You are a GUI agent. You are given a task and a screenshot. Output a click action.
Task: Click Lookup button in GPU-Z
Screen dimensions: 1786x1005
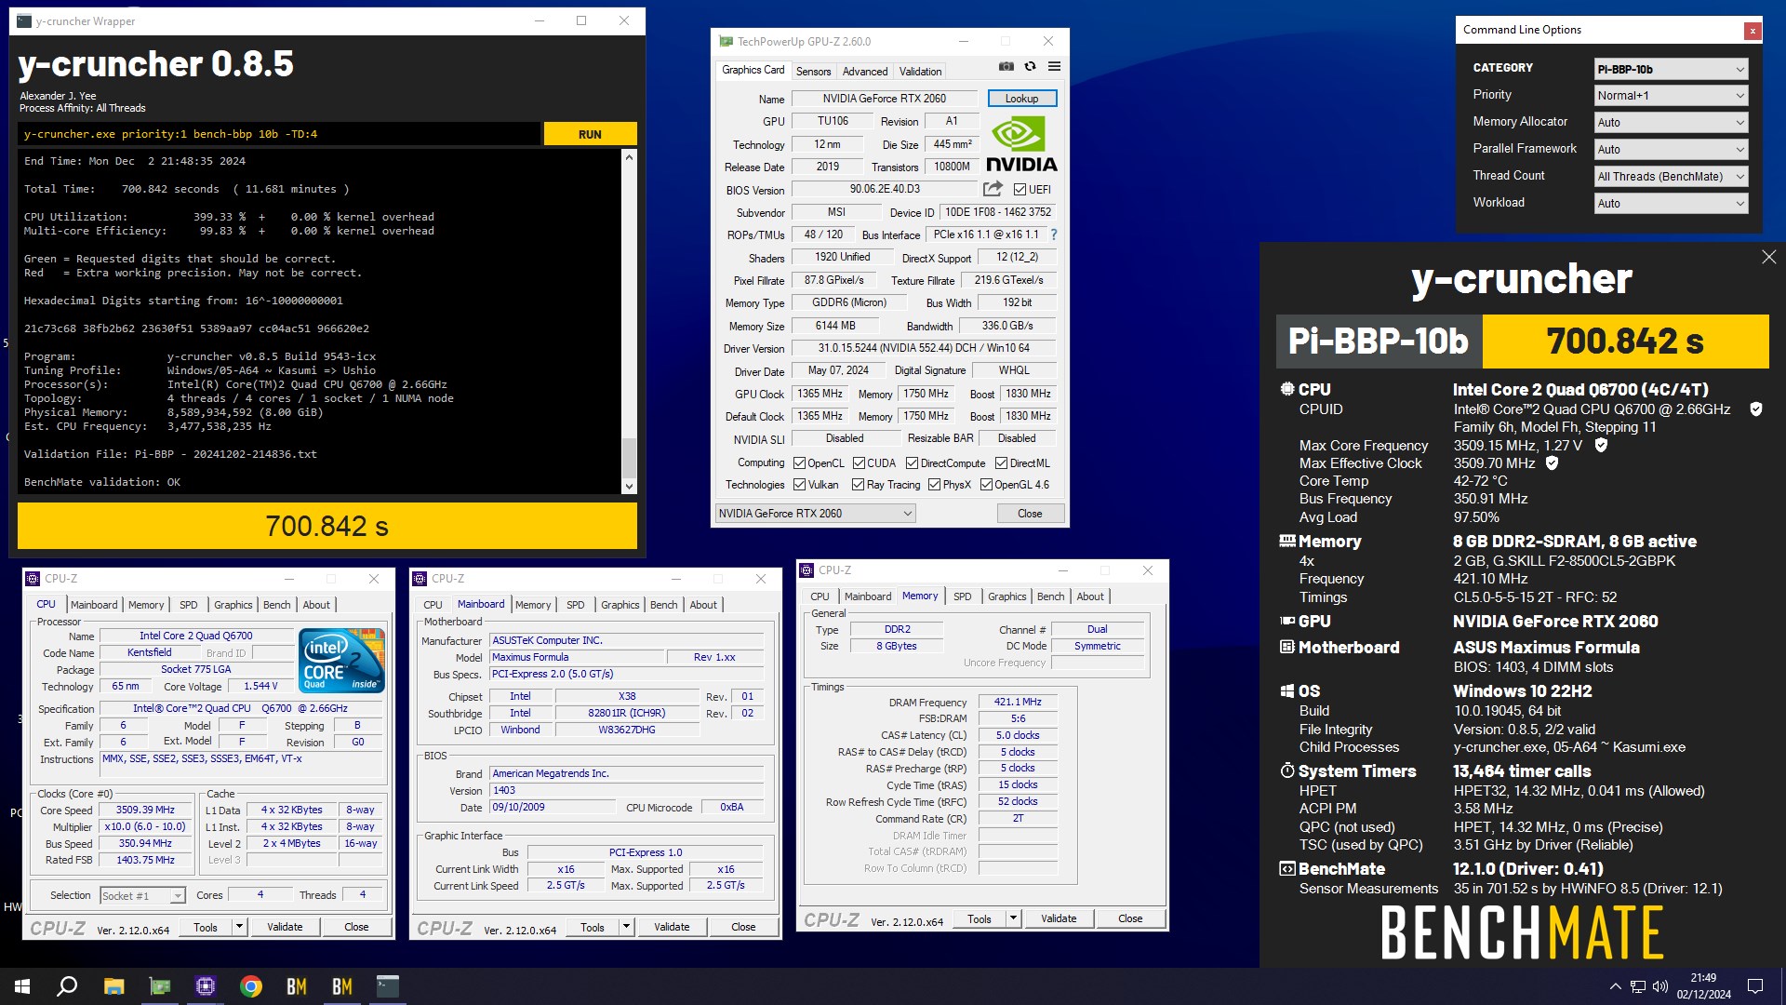click(x=1021, y=99)
